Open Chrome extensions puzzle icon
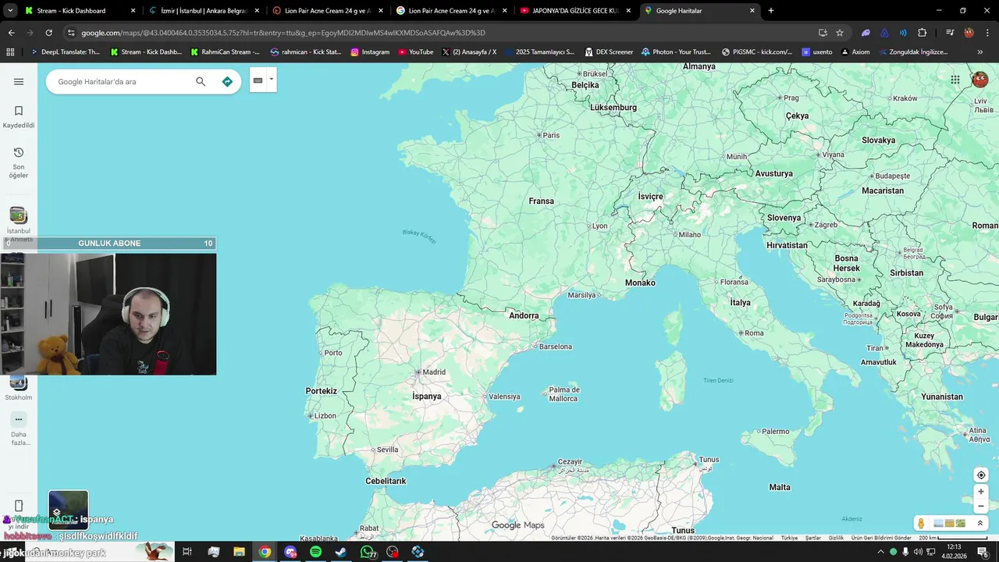This screenshot has width=999, height=562. pyautogui.click(x=922, y=33)
